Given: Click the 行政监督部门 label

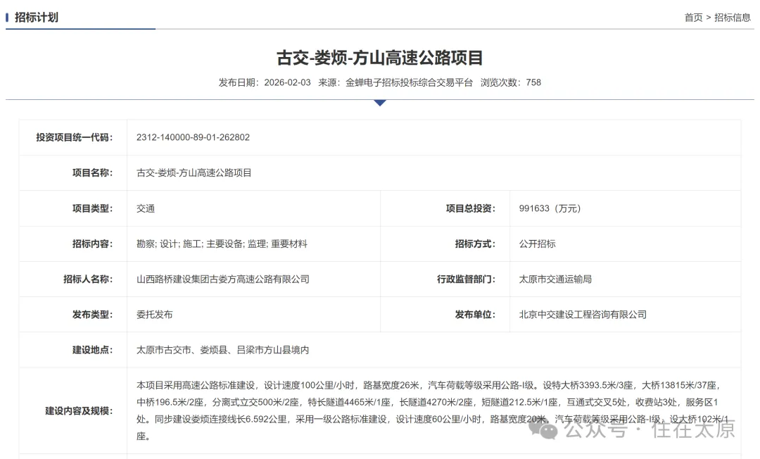Looking at the screenshot, I should click(467, 279).
